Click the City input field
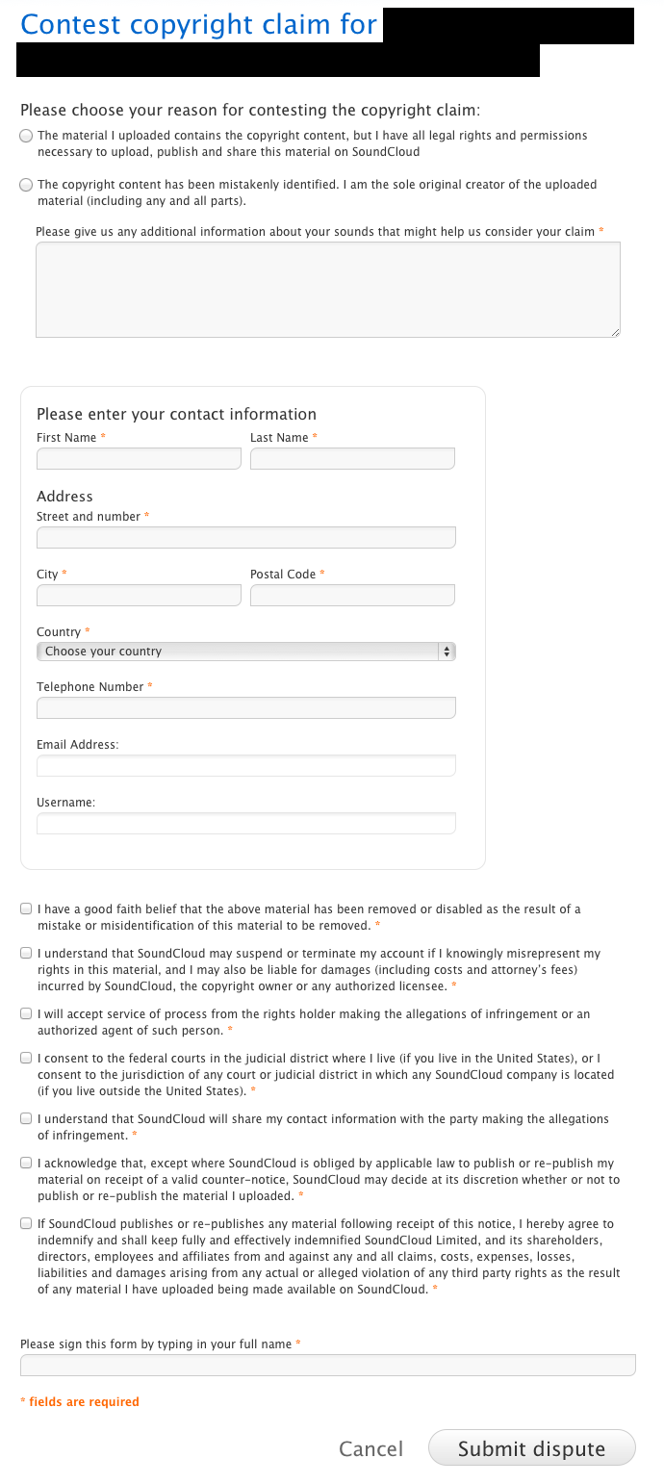This screenshot has height=1484, width=664. point(139,596)
